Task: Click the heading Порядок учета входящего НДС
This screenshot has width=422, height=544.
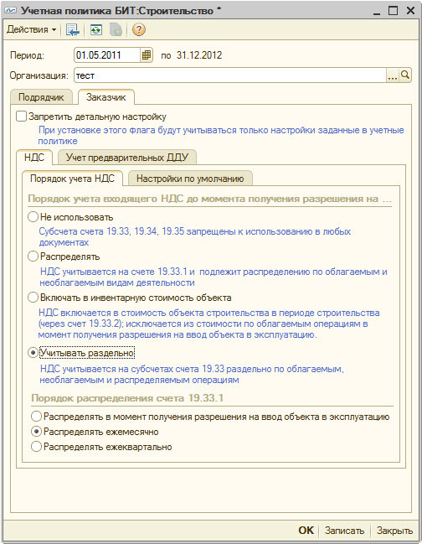Action: click(x=209, y=199)
